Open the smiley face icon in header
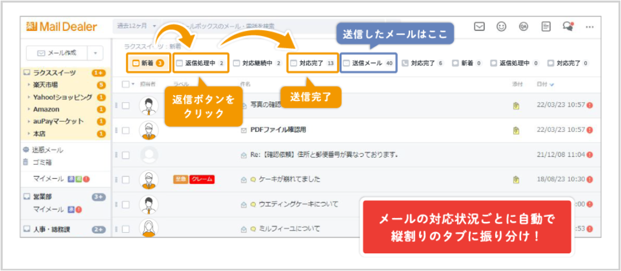Screen dimensions: 621x271 pos(501,27)
